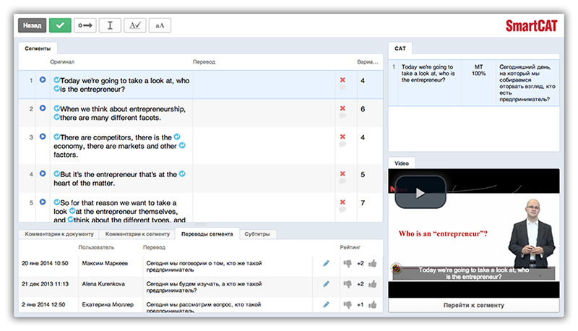Click the change case aA button
This screenshot has height=331, width=578.
(x=160, y=25)
